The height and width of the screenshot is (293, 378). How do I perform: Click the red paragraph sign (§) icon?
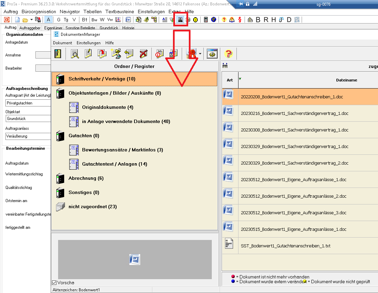click(x=240, y=20)
